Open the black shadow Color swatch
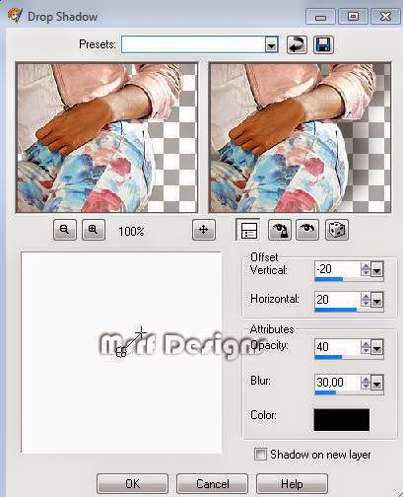Viewport: 403px width, 497px height. (x=342, y=420)
